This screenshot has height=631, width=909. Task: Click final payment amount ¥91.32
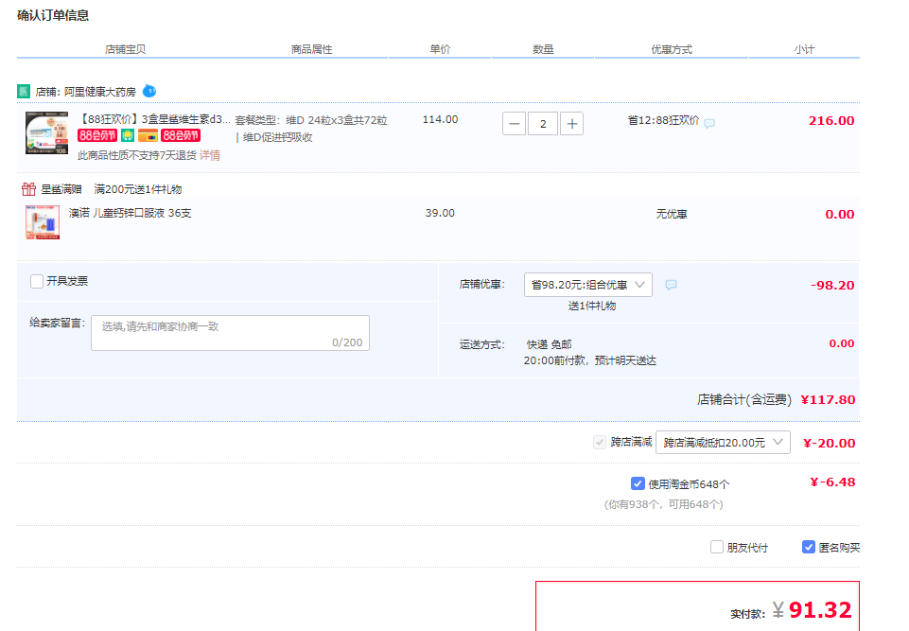pos(812,610)
